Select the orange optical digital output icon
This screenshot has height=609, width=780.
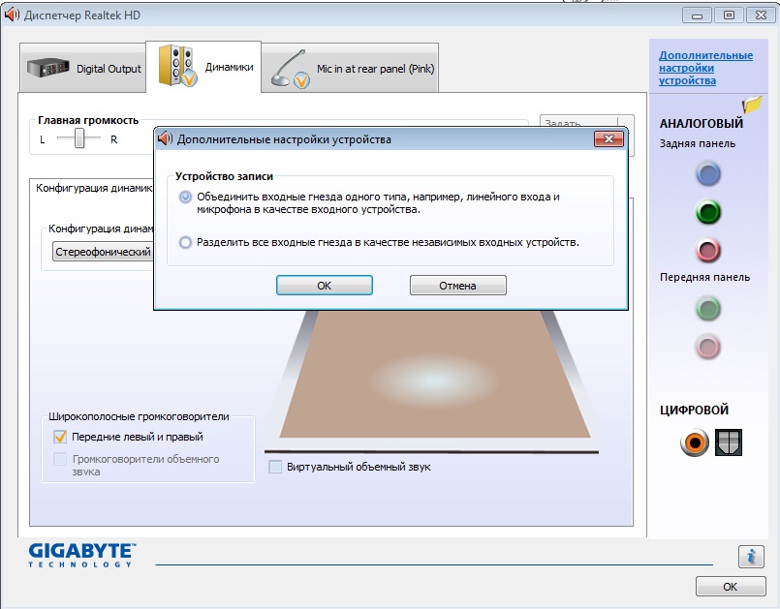pos(694,443)
